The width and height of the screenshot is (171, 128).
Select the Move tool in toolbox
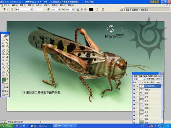pyautogui.click(x=7, y=40)
